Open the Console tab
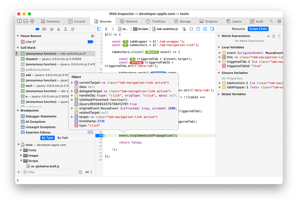The image size is (298, 204). coord(77,21)
